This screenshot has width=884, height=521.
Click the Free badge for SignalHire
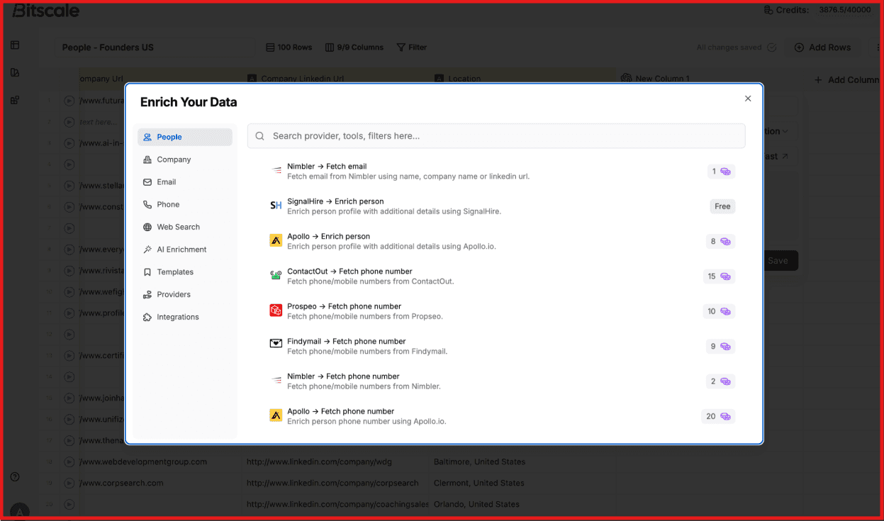(x=722, y=206)
